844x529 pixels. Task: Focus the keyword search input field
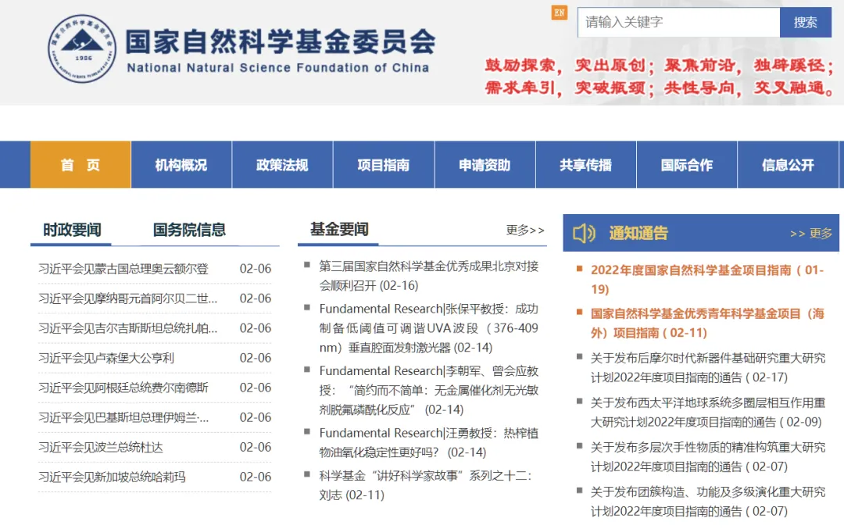678,22
